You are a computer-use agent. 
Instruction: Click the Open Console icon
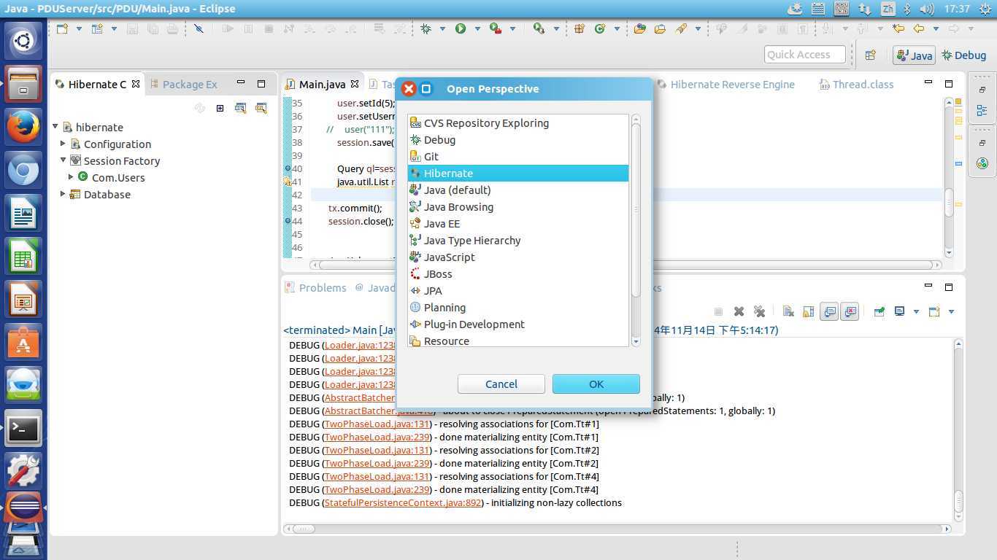point(934,311)
